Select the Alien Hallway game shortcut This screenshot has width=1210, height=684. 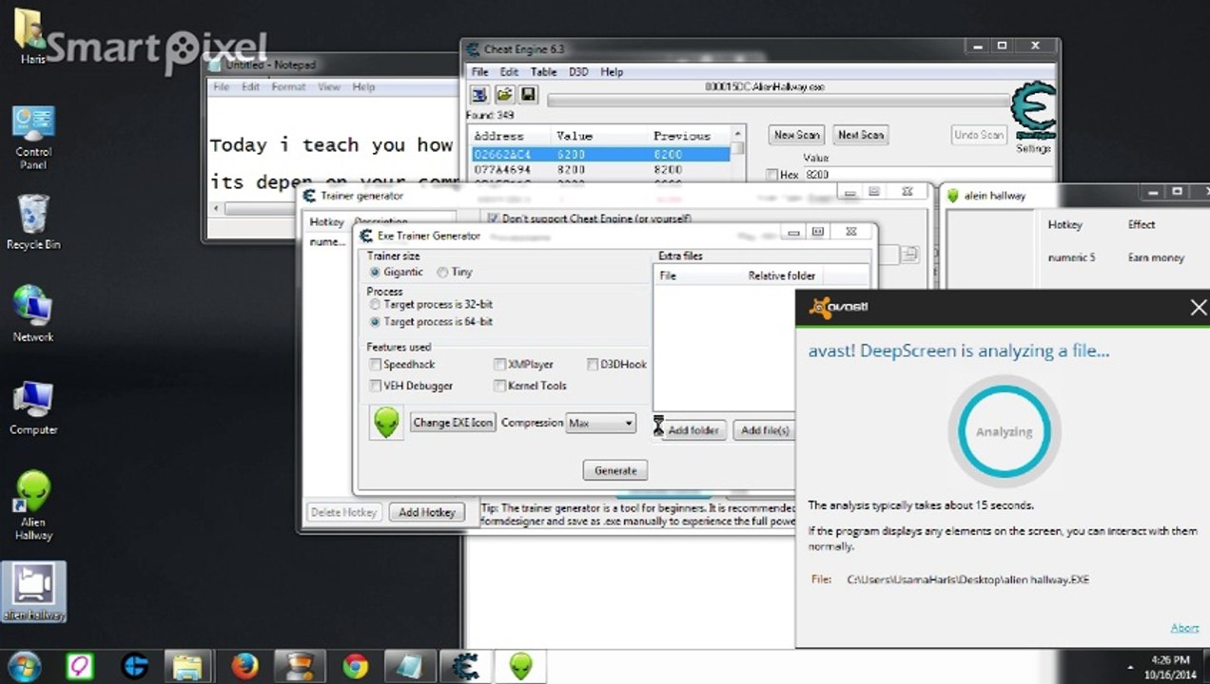coord(33,505)
